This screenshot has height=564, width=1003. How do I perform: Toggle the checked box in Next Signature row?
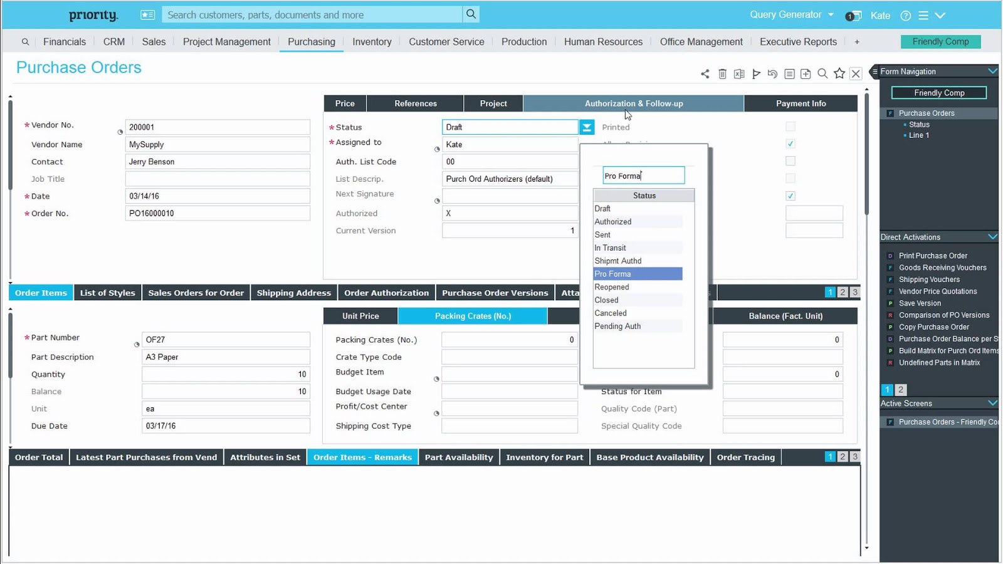tap(790, 196)
